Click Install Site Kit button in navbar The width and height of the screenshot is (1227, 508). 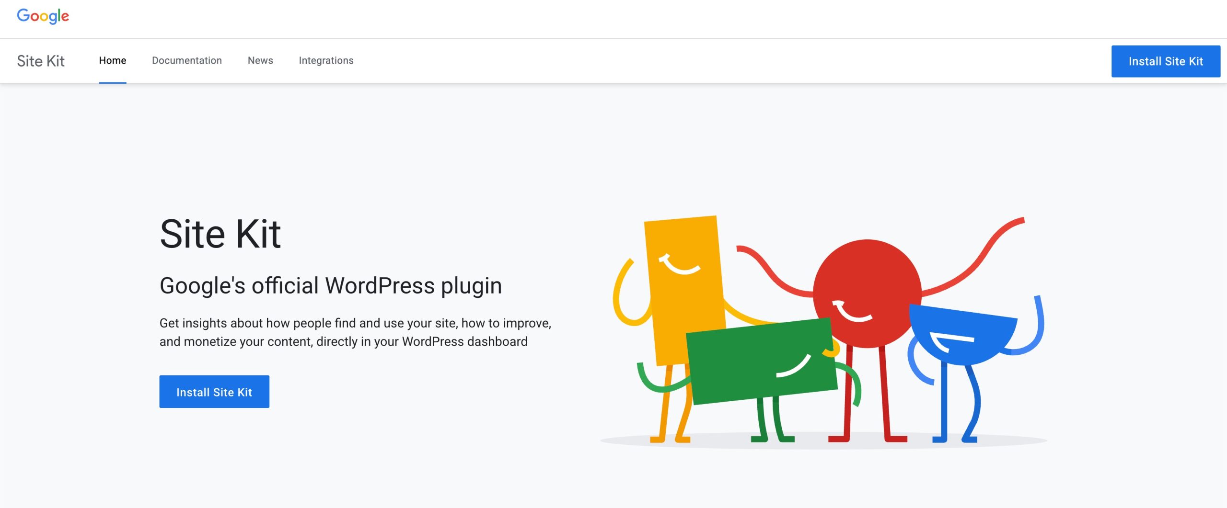point(1166,61)
